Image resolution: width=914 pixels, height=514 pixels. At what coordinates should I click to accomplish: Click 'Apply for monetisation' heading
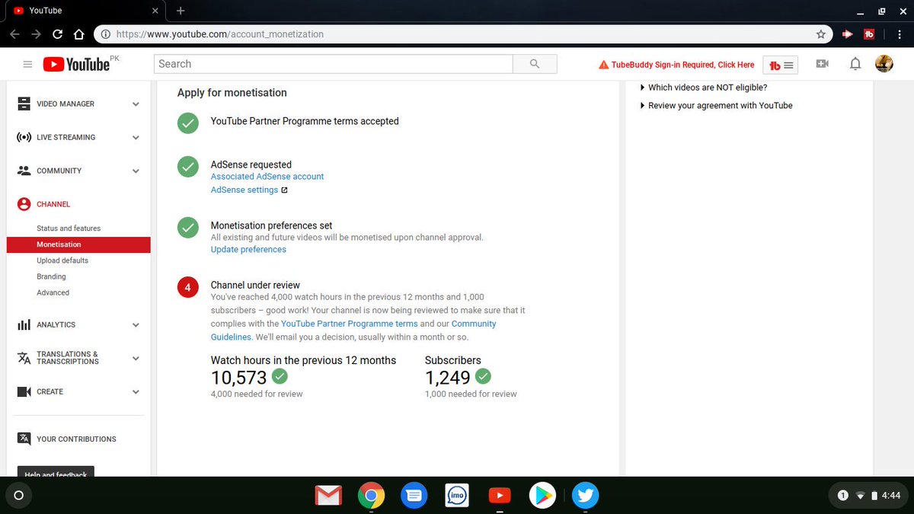click(232, 93)
